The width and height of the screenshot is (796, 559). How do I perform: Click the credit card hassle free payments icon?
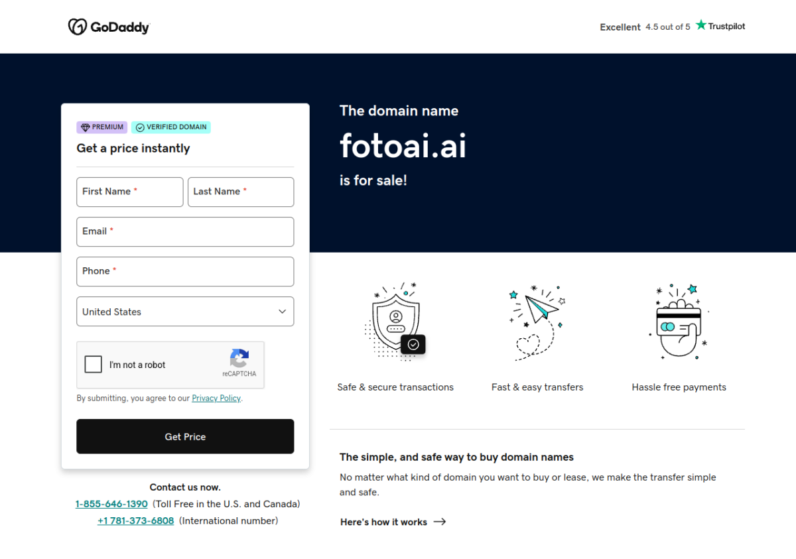point(679,321)
